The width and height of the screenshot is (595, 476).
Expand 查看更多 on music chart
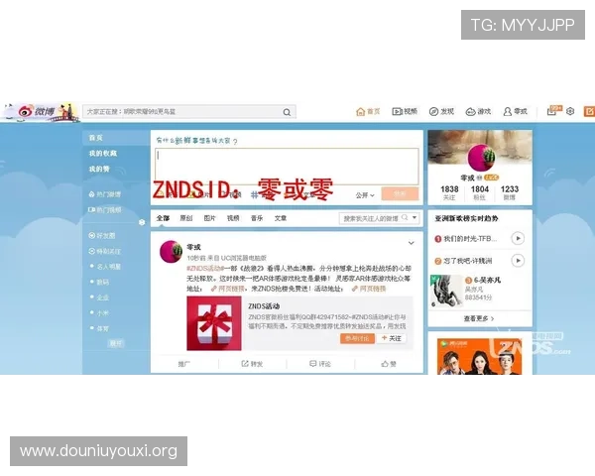click(479, 318)
